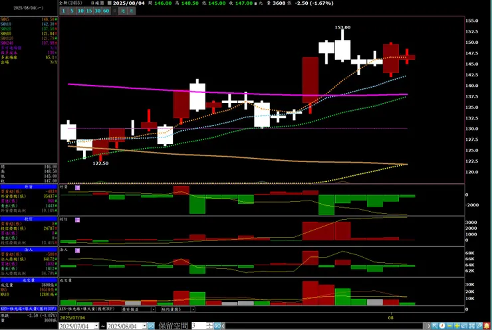
Task: Click the 153.00 high price label
Action: 342,28
